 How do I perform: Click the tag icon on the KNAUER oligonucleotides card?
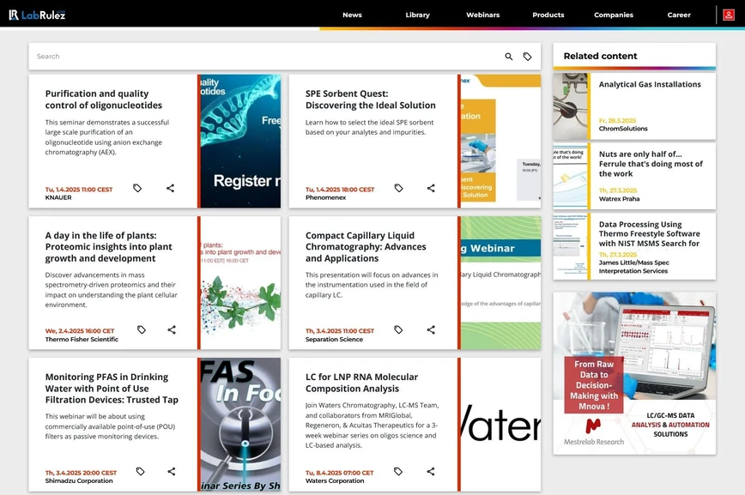pyautogui.click(x=137, y=188)
